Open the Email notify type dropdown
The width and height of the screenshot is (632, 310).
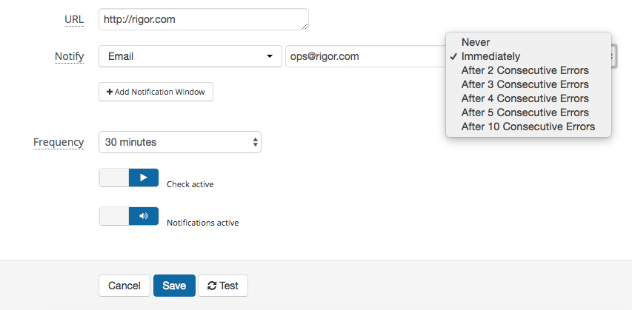pyautogui.click(x=190, y=56)
